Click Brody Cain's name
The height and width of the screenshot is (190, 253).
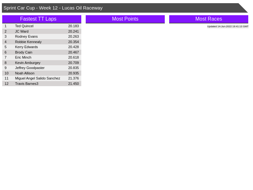pyautogui.click(x=24, y=52)
